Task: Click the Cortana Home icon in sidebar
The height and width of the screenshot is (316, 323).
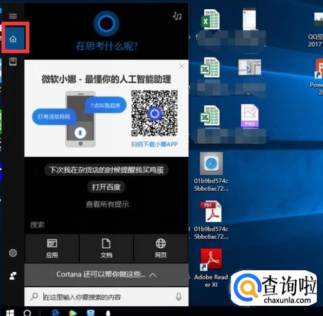Action: coord(13,39)
